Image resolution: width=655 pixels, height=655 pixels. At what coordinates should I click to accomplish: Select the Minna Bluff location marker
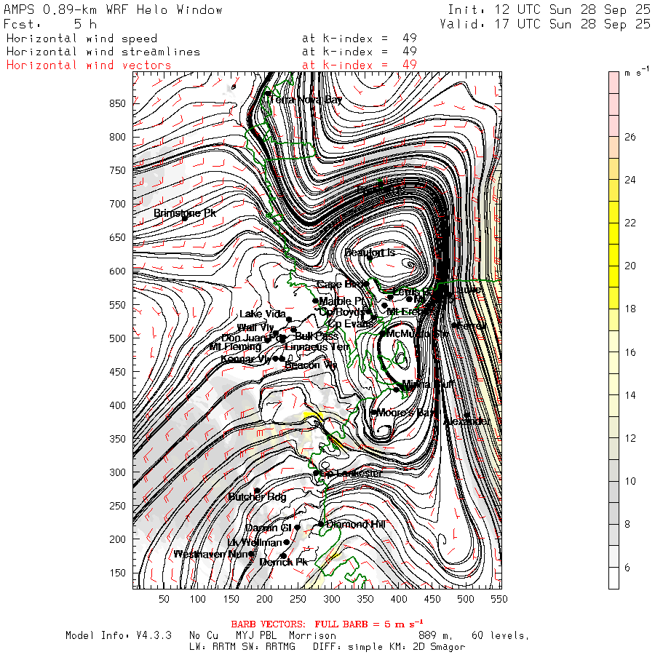tap(397, 389)
